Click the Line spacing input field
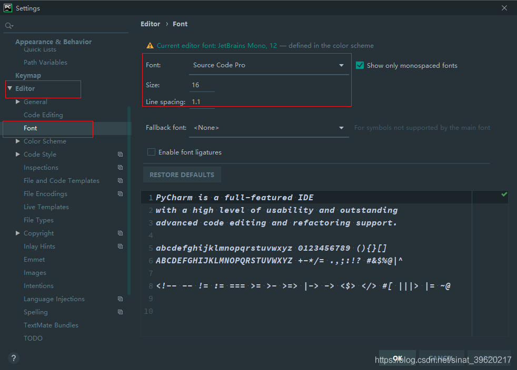Viewport: 517px width, 370px height. 202,101
